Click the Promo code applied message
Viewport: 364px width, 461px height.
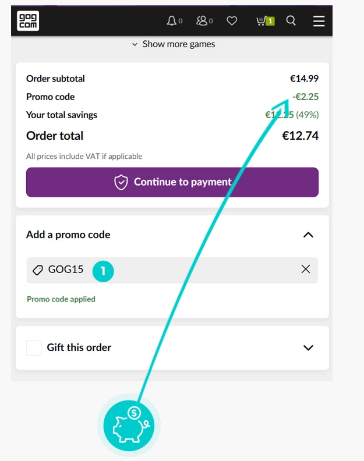coord(61,299)
